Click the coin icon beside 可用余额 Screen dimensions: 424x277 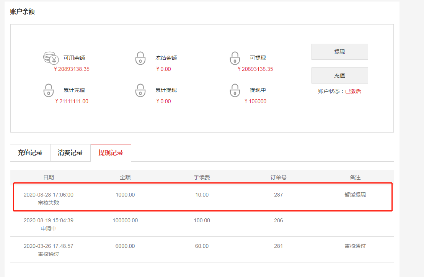(x=50, y=58)
